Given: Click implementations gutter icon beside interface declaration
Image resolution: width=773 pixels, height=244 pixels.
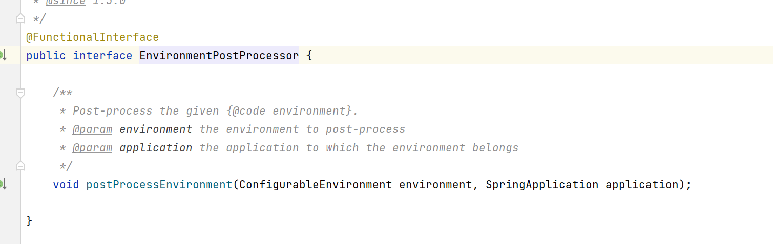Looking at the screenshot, I should [x=3, y=55].
